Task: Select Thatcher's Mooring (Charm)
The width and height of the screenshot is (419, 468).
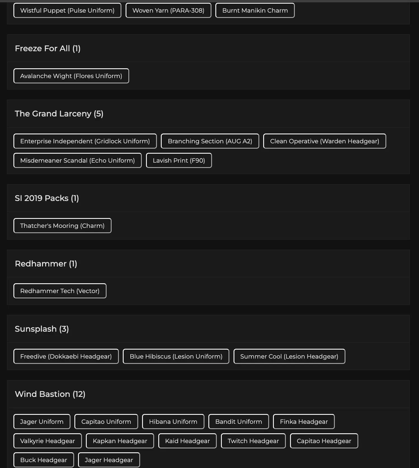Action: (x=62, y=226)
